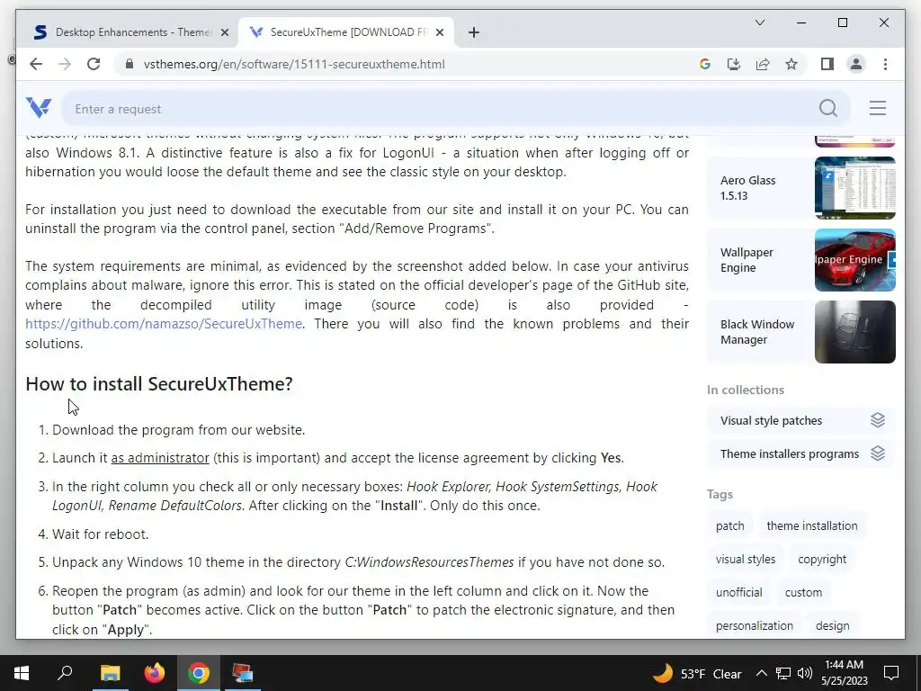Select the copyright tag
The height and width of the screenshot is (691, 921).
(822, 560)
